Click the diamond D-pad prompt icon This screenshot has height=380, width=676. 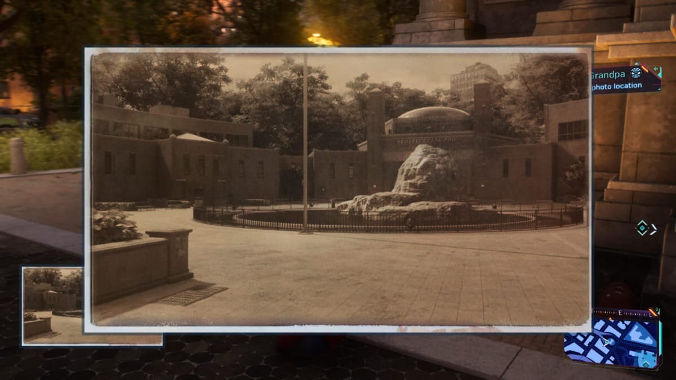[x=642, y=228]
